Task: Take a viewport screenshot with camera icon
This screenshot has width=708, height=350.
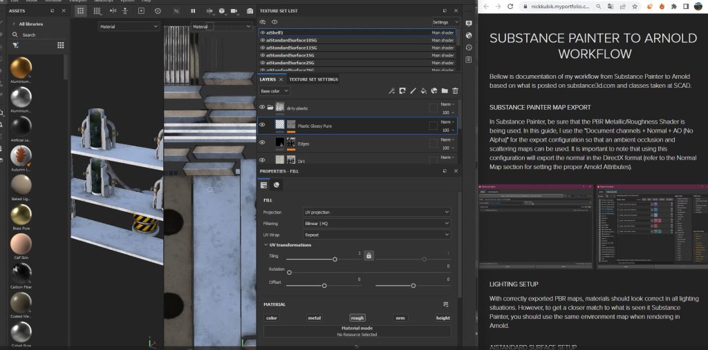Action: (250, 11)
